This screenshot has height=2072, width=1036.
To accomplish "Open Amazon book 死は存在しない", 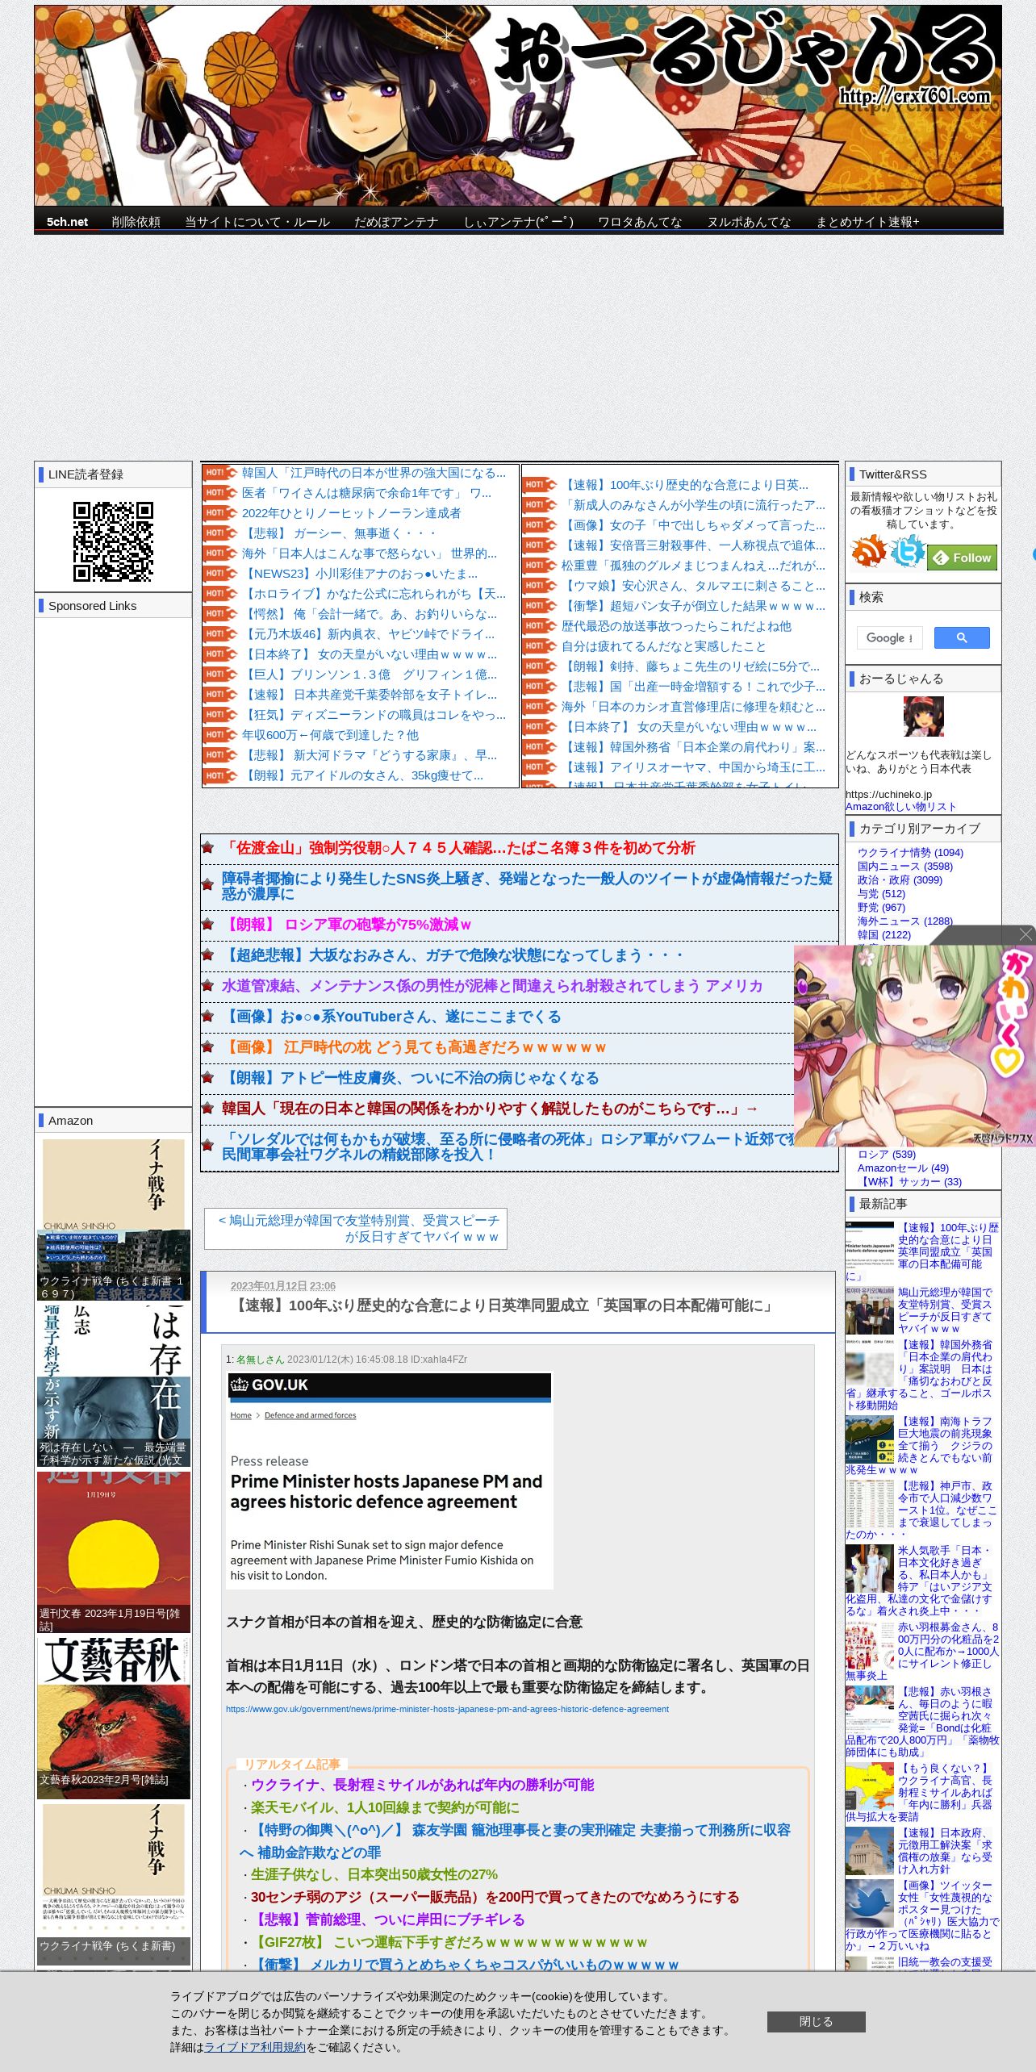I will [x=114, y=1385].
